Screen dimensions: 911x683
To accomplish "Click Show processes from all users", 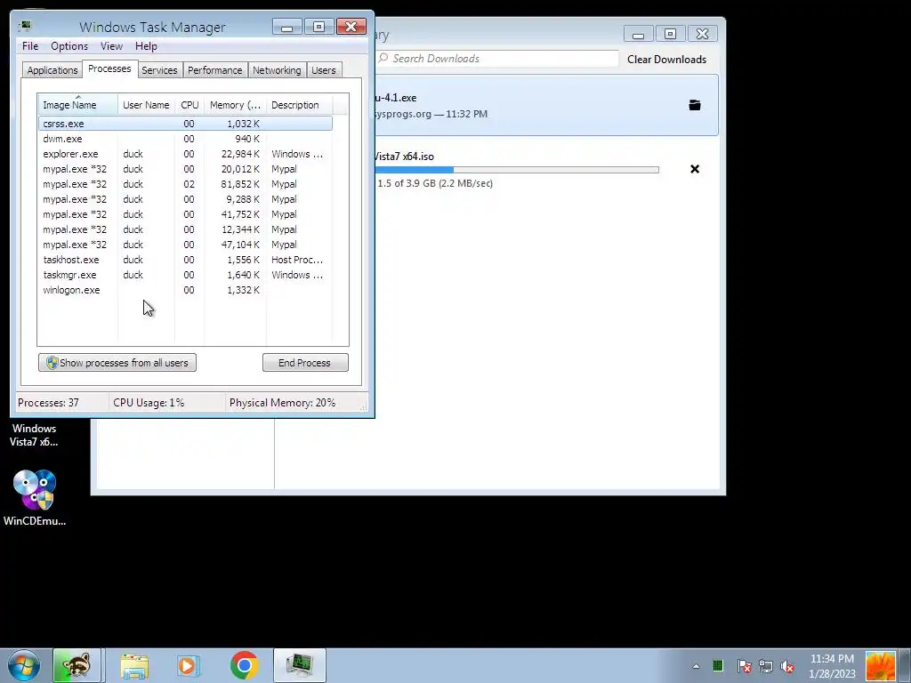I will coord(117,363).
